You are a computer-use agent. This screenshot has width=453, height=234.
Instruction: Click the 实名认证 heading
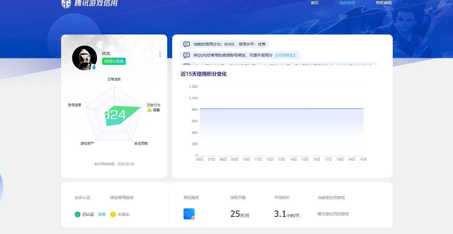click(x=82, y=198)
